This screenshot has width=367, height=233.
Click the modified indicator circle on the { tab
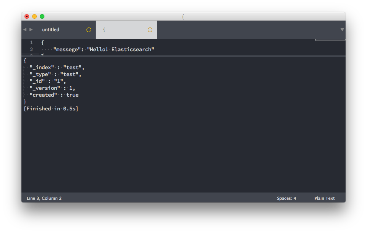(150, 29)
